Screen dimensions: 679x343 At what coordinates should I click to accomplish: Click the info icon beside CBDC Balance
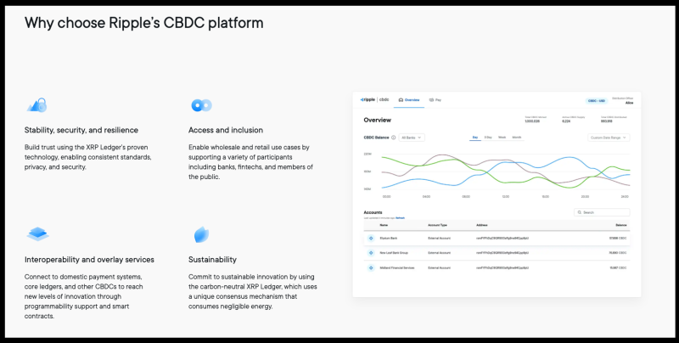(393, 138)
